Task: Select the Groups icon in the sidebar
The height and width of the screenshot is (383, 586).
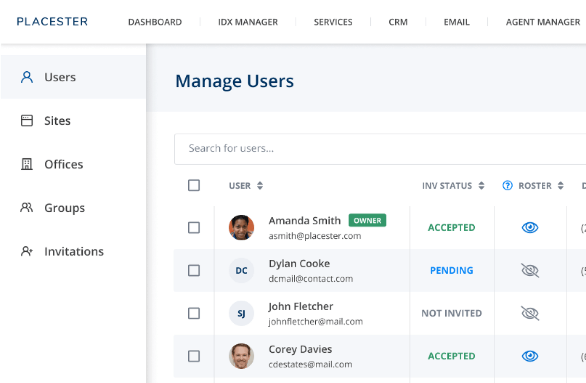Action: 26,207
